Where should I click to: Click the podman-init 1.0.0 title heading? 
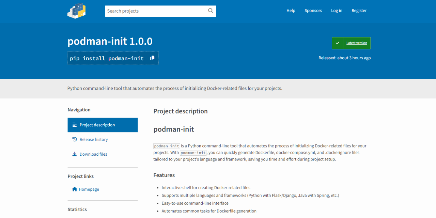click(110, 41)
